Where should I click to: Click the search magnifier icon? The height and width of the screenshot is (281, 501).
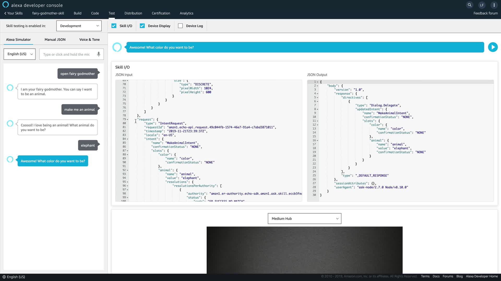(x=469, y=5)
